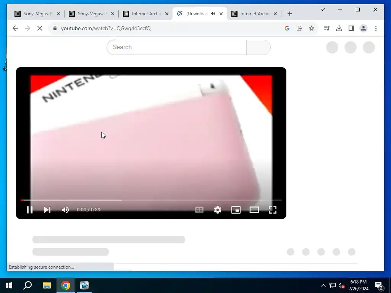
Task: Open a new tab
Action: pos(289,14)
